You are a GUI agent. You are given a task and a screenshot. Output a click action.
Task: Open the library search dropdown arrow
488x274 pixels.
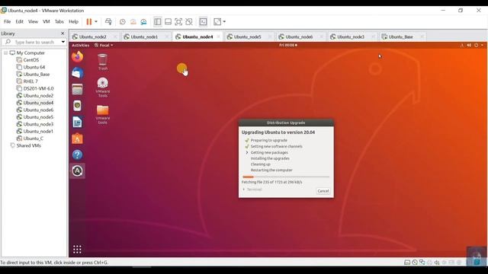point(63,42)
